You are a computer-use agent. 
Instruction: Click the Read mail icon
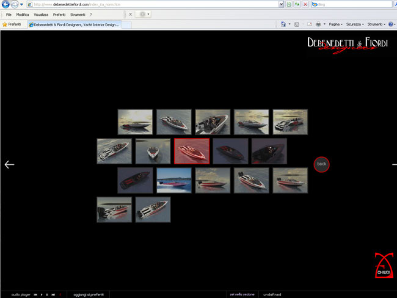(310, 24)
